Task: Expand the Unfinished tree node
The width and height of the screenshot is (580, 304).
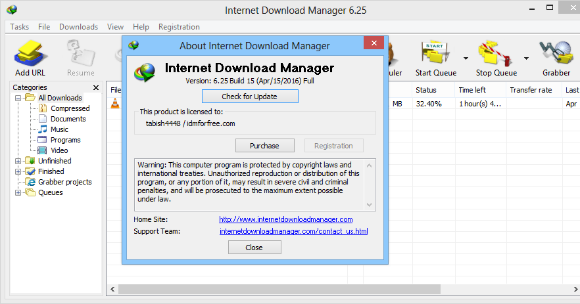Action: pos(18,161)
